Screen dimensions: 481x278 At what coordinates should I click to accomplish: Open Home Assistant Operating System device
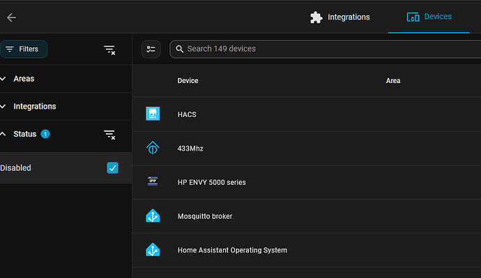point(307,250)
